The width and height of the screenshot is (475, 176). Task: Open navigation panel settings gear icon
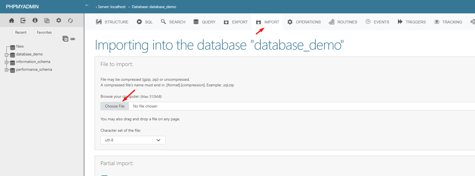(x=58, y=20)
